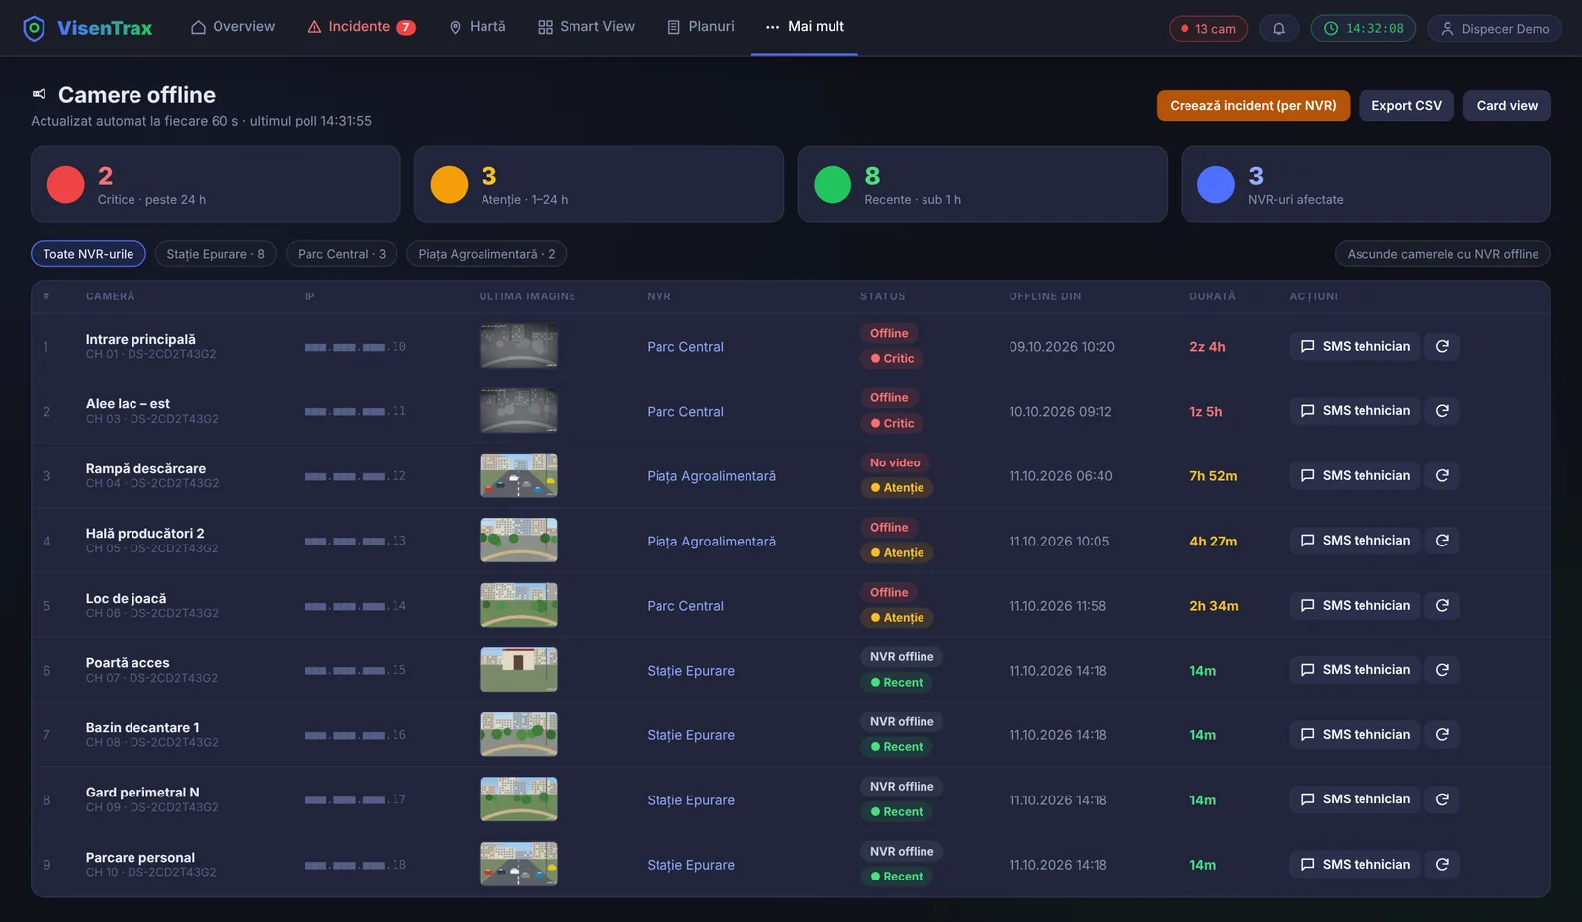Click the refresh icon for Poartă acces
1582x922 pixels.
click(1442, 670)
